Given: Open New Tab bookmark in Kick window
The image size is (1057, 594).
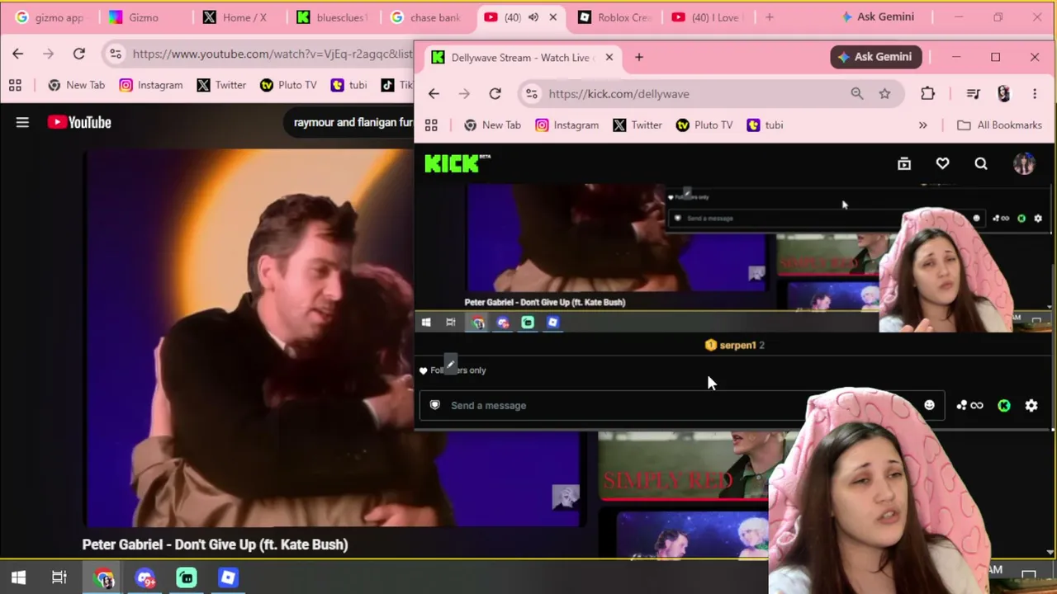Looking at the screenshot, I should (492, 125).
